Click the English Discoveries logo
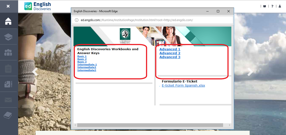This screenshot has height=135, width=286. coord(38,6)
